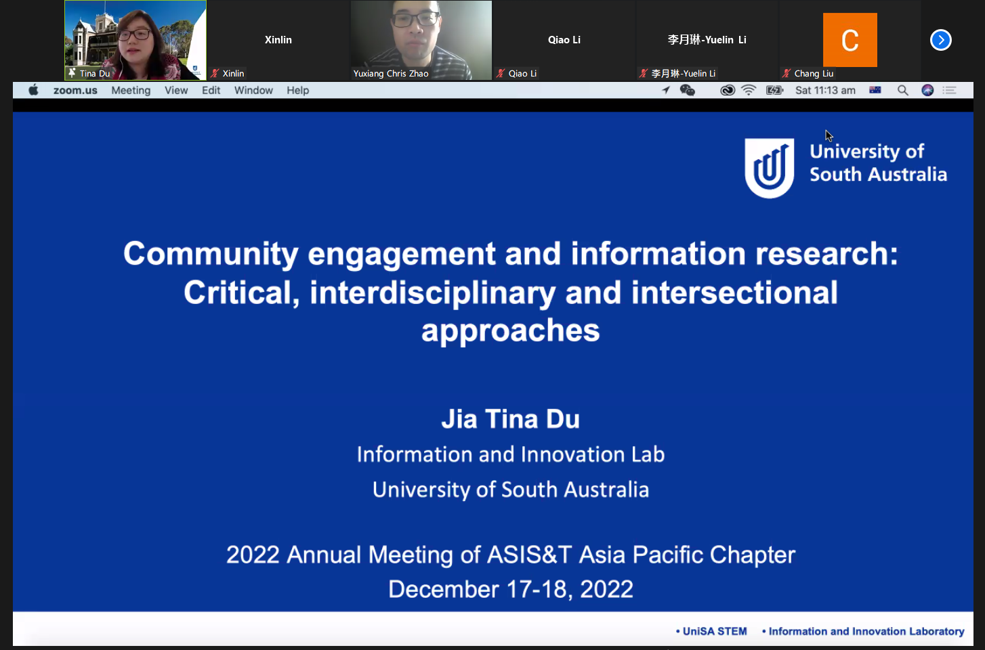Viewport: 985px width, 650px height.
Task: Click Chang Liu's orange avatar tile
Action: pyautogui.click(x=850, y=40)
